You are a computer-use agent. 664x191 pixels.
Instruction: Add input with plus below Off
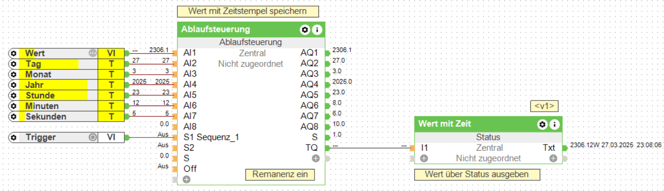(x=186, y=179)
